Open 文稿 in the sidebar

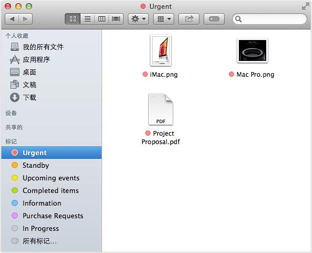(x=52, y=85)
